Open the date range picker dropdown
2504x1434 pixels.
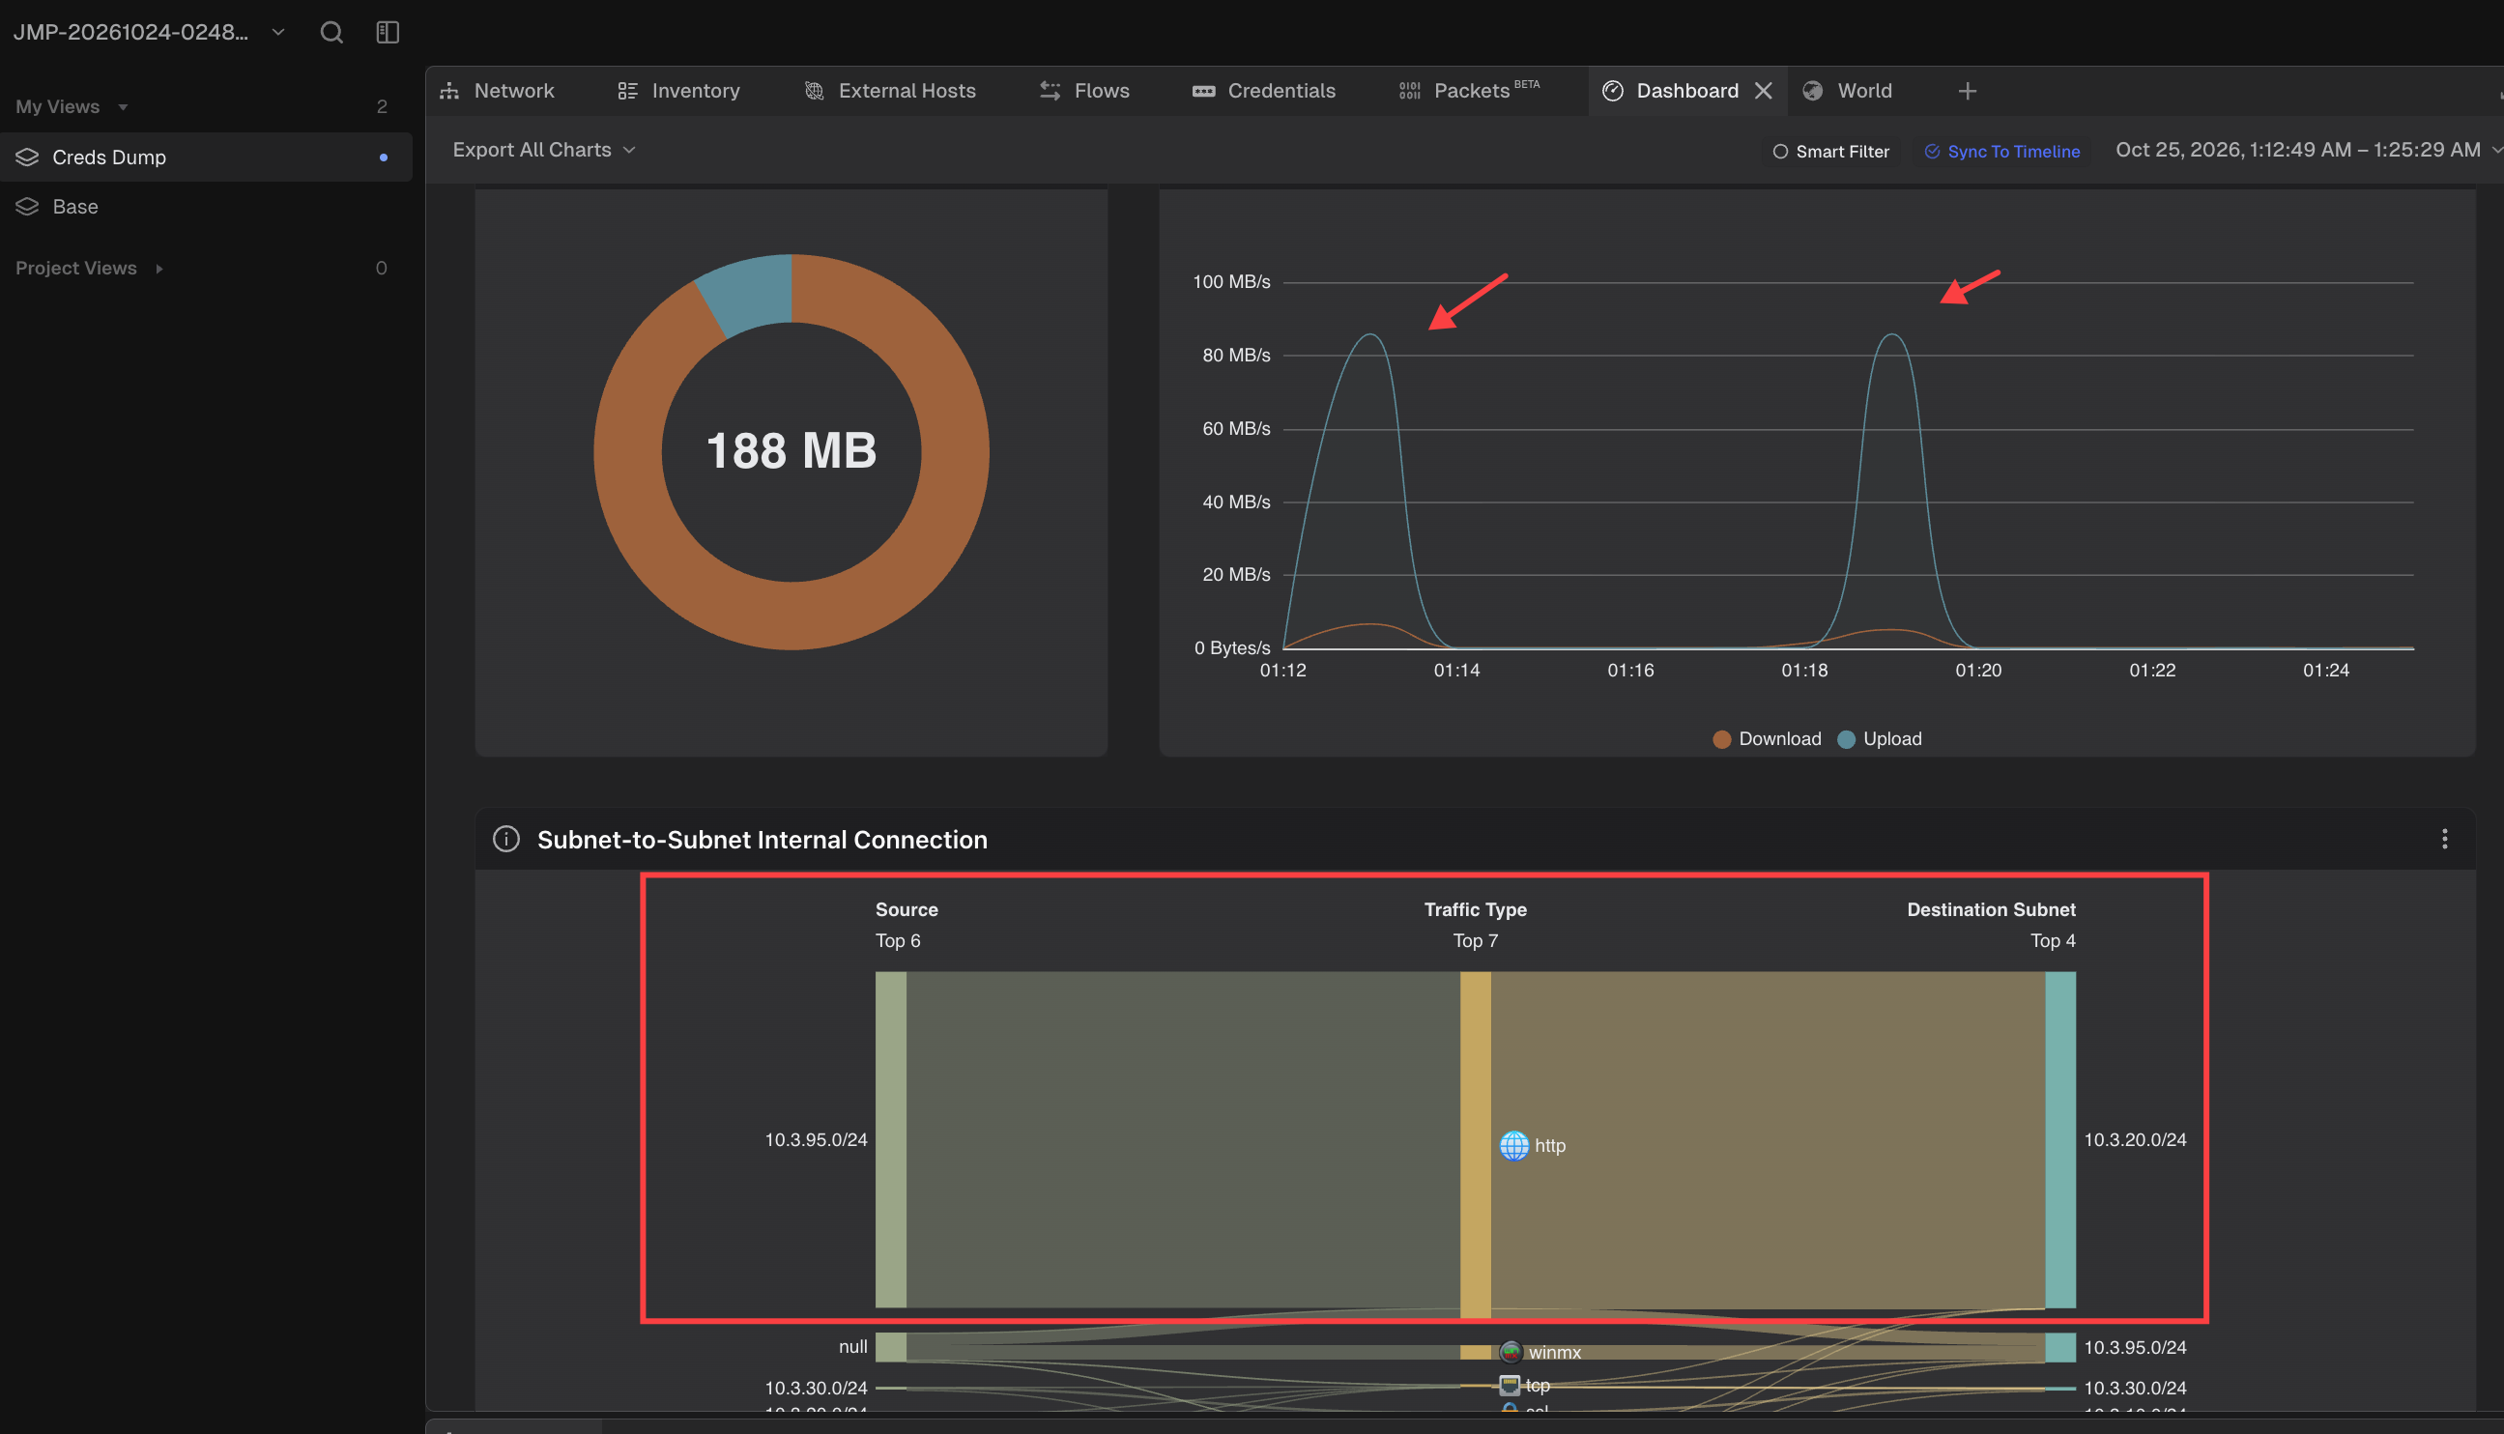click(x=2308, y=150)
